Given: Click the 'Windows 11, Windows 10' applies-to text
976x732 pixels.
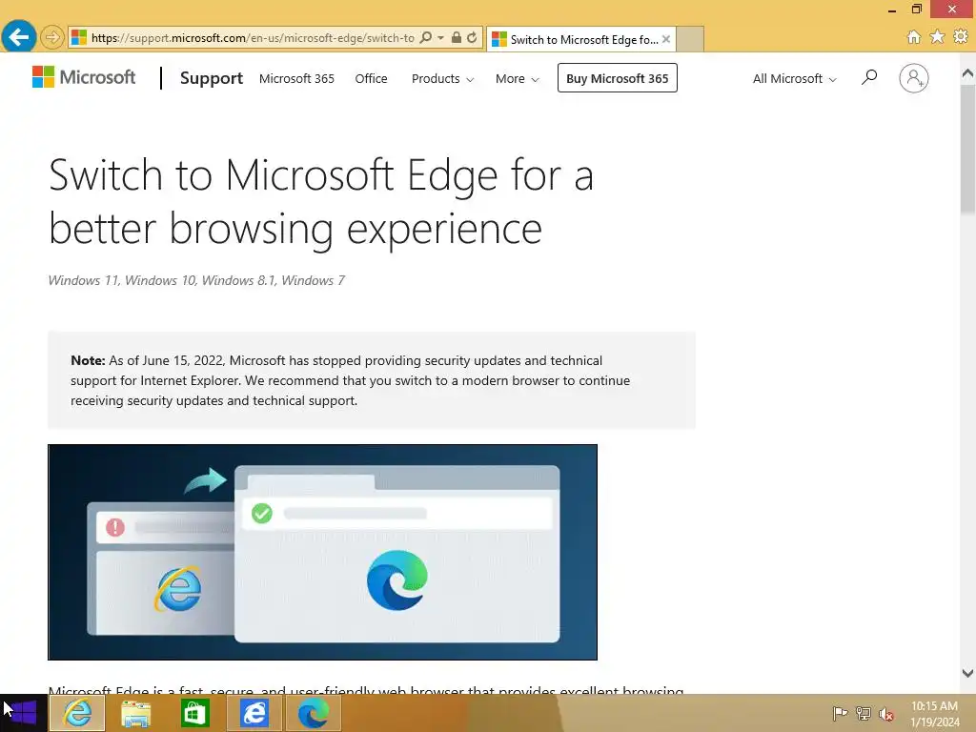Looking at the screenshot, I should tap(196, 281).
